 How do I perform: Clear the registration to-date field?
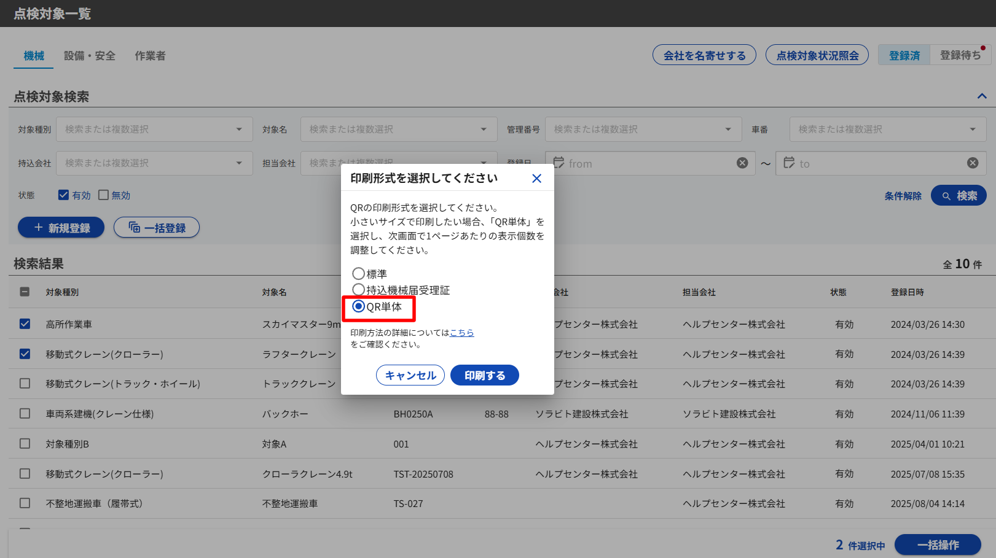[973, 163]
